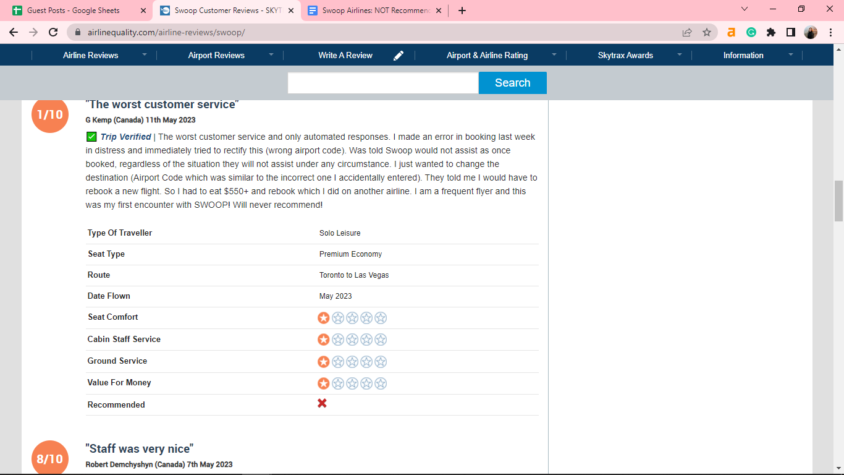Reload the current page
The width and height of the screenshot is (844, 475).
point(53,32)
